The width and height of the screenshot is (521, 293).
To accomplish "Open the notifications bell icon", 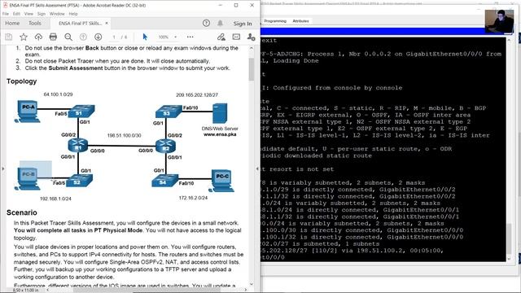I will (220, 24).
